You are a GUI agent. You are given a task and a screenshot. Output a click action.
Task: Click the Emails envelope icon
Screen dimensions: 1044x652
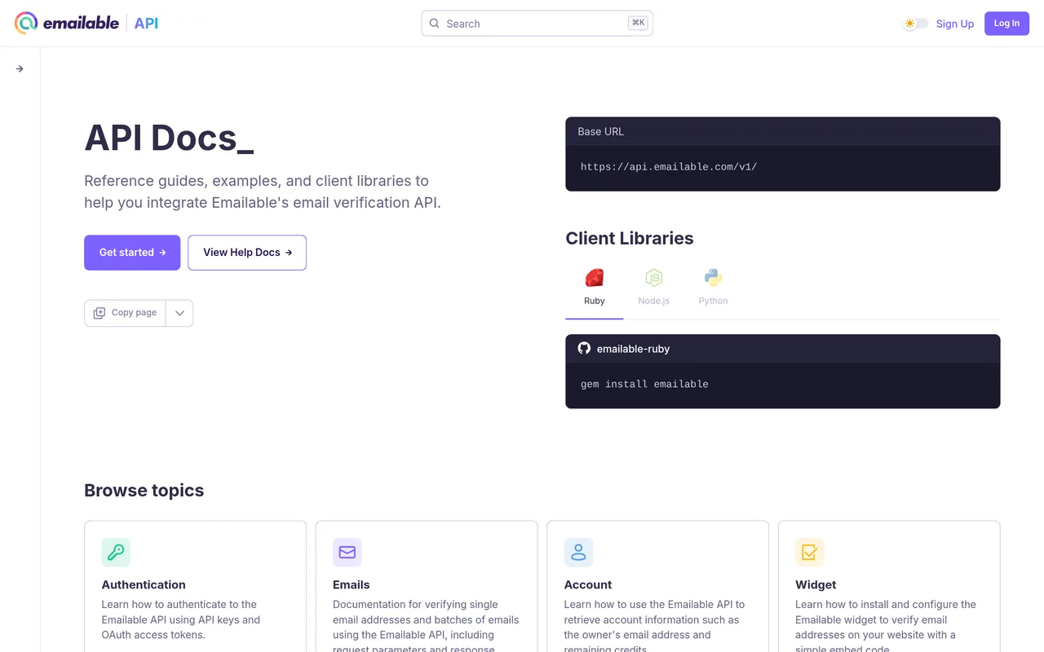[x=347, y=552]
